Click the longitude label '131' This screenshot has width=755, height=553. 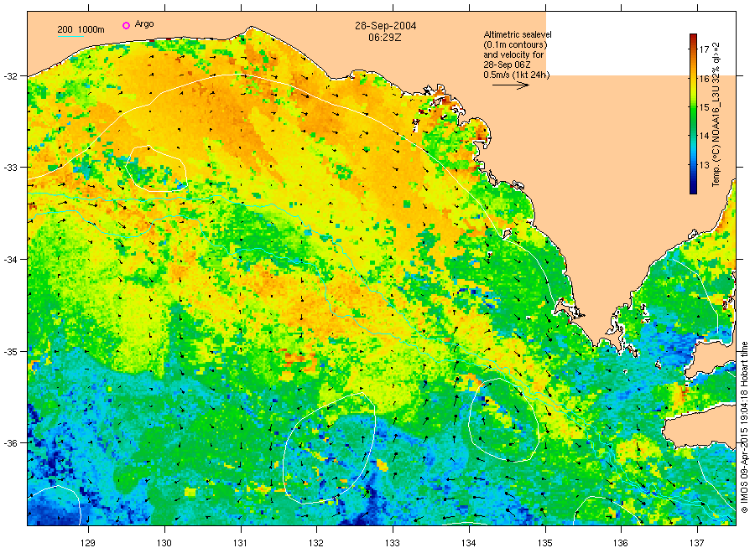click(240, 544)
